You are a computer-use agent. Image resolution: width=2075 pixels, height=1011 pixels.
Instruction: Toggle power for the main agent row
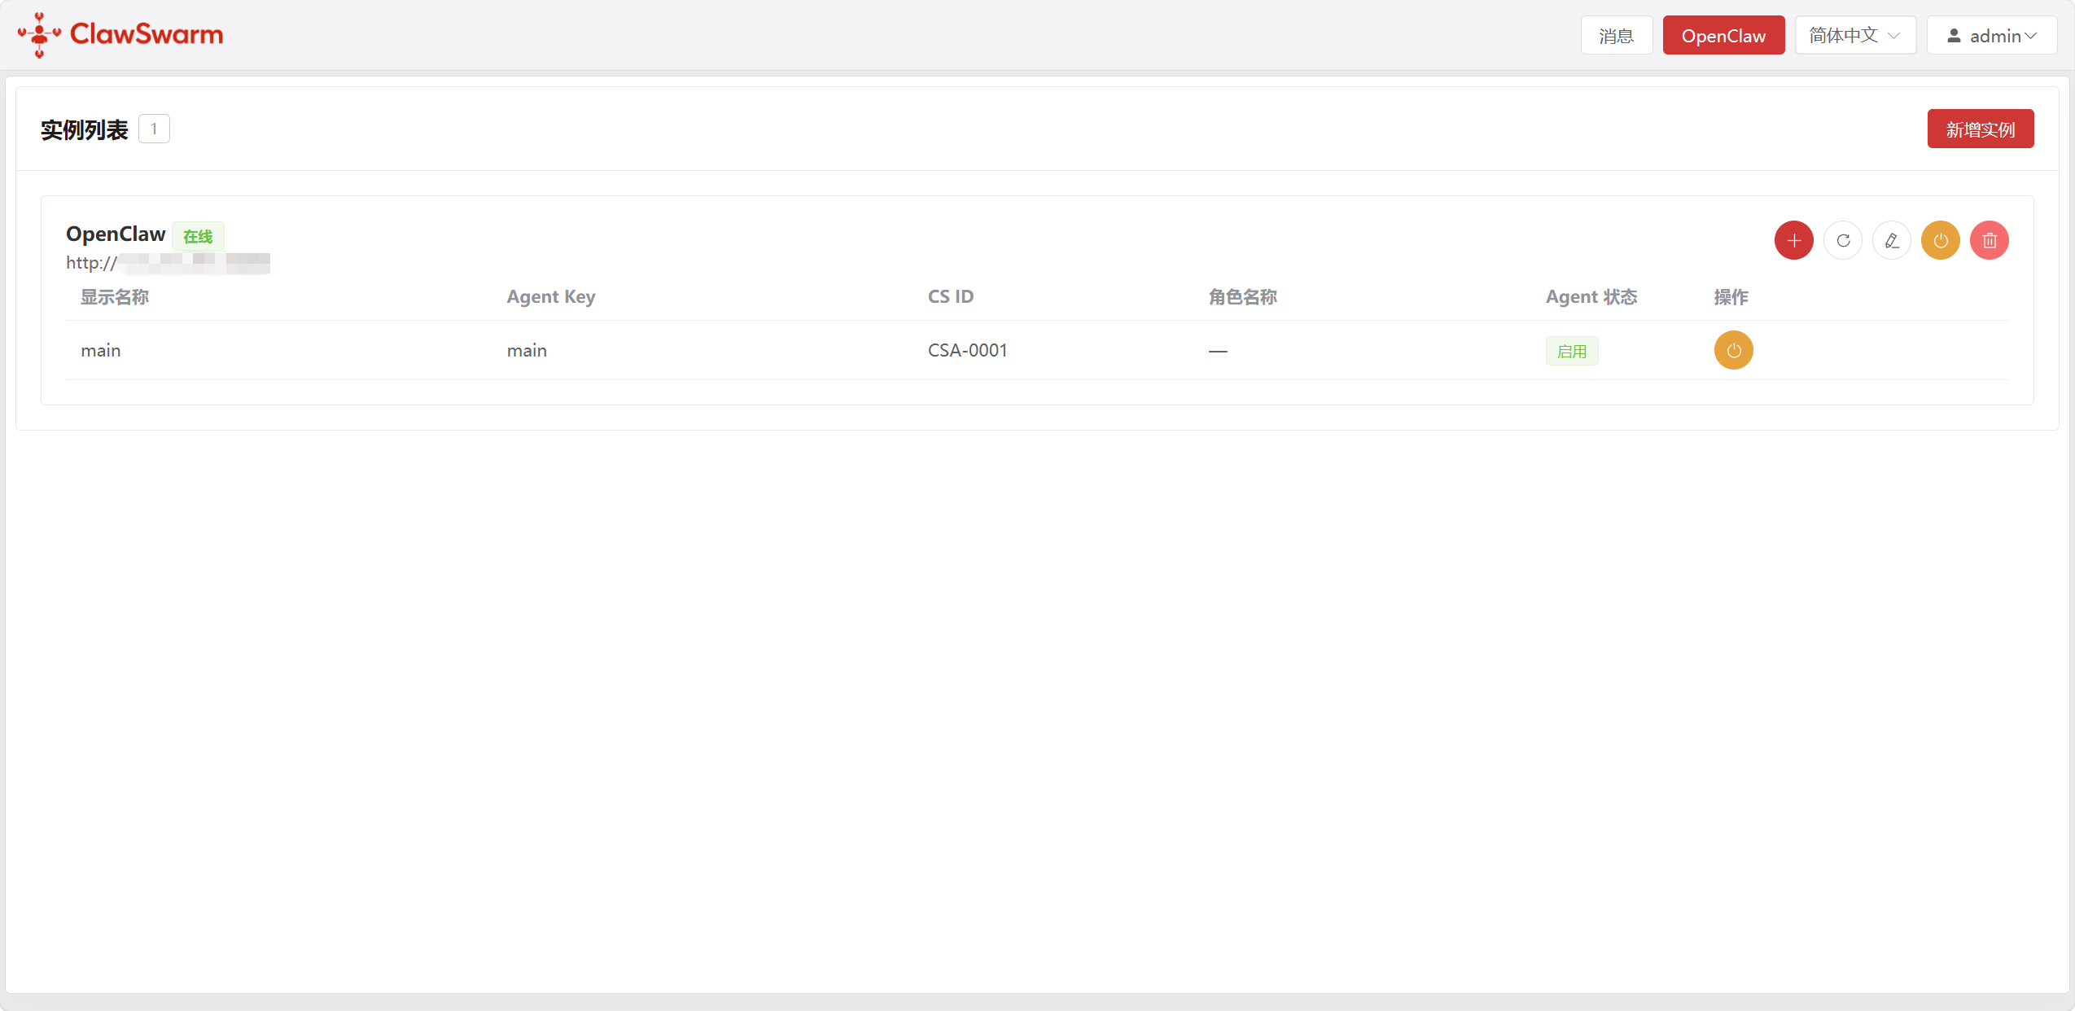point(1733,350)
